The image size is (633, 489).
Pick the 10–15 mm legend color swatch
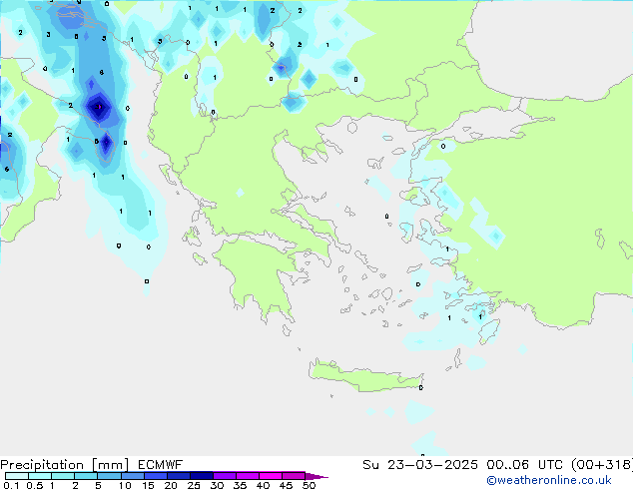tap(132, 476)
